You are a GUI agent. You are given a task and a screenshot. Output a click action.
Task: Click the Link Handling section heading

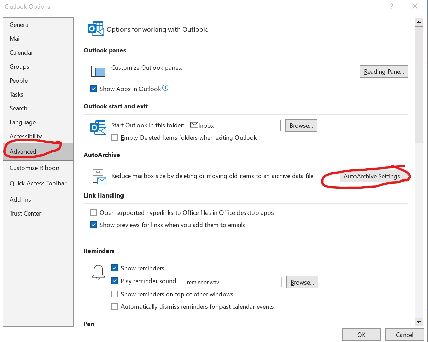(x=104, y=195)
